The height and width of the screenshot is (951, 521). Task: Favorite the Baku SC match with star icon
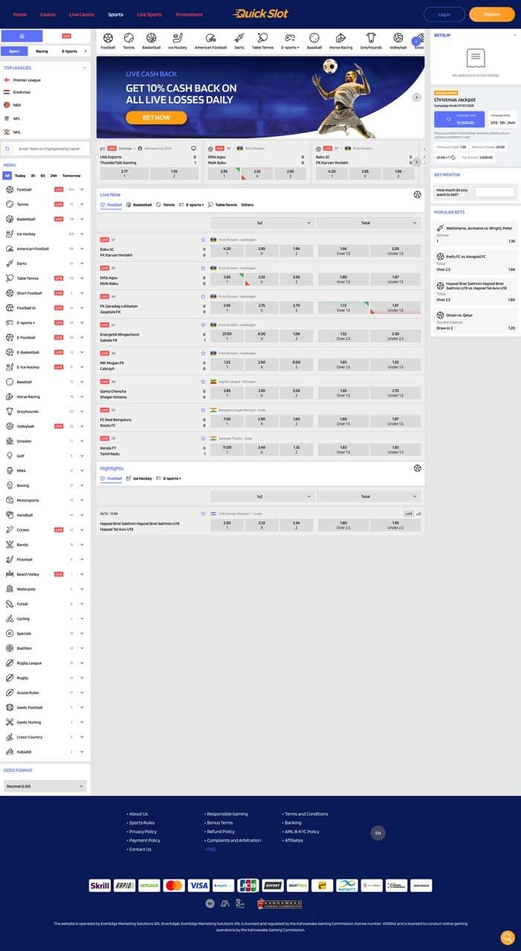coord(203,240)
